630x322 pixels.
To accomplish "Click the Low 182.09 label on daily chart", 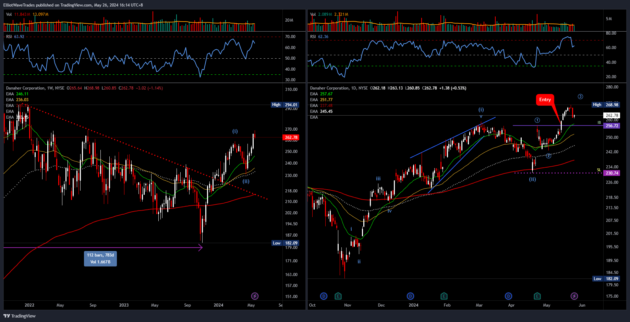I will point(606,279).
